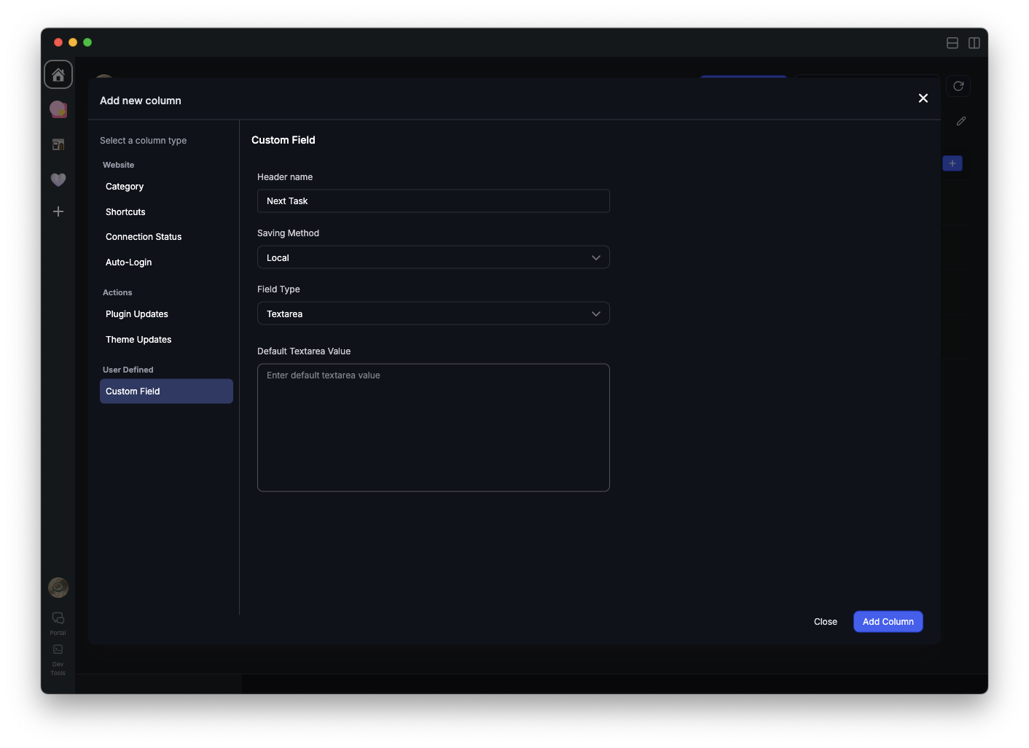Open the Portal icon

click(x=58, y=622)
